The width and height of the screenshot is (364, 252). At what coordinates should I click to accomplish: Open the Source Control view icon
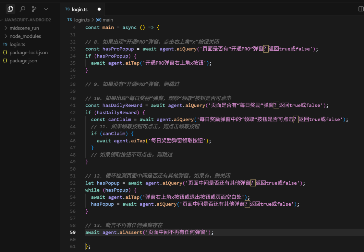click(x=34, y=9)
